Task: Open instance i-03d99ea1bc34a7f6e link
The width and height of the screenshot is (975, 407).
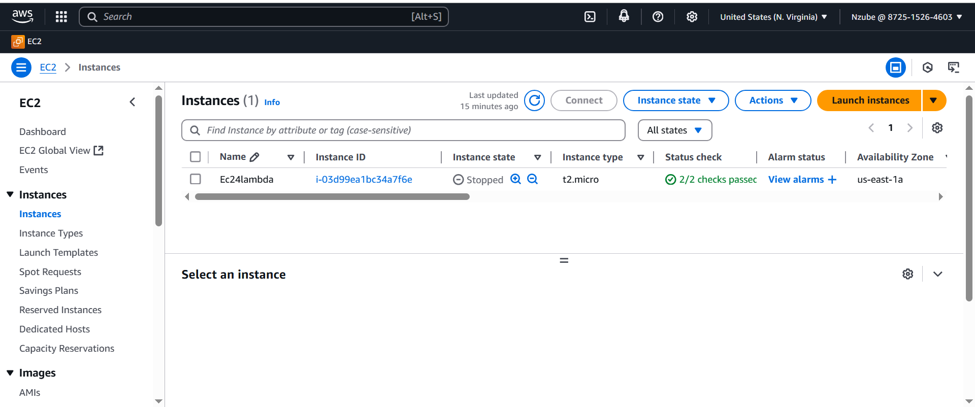Action: [364, 180]
